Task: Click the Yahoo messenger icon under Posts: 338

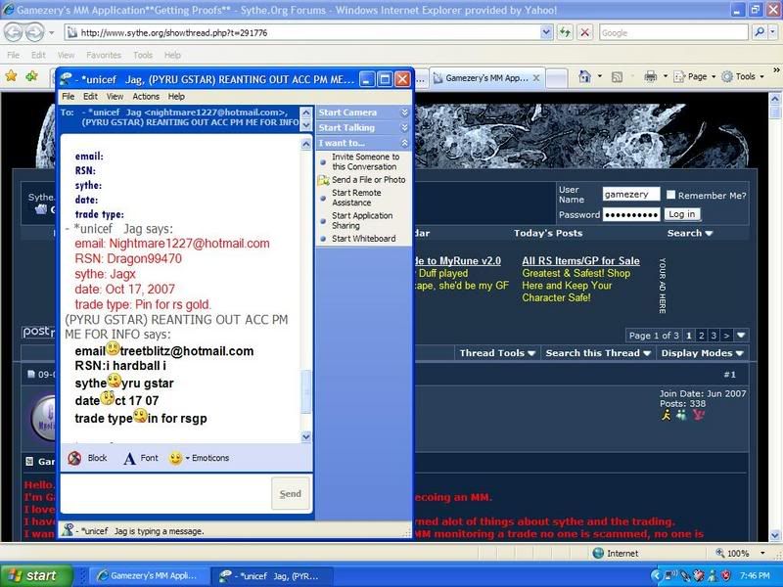Action: point(698,415)
